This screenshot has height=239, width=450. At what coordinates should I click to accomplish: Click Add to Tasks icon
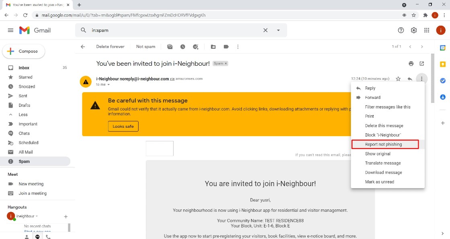[196, 46]
